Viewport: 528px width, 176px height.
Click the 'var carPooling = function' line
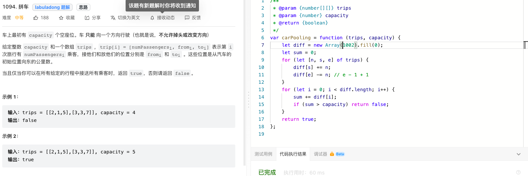336,38
